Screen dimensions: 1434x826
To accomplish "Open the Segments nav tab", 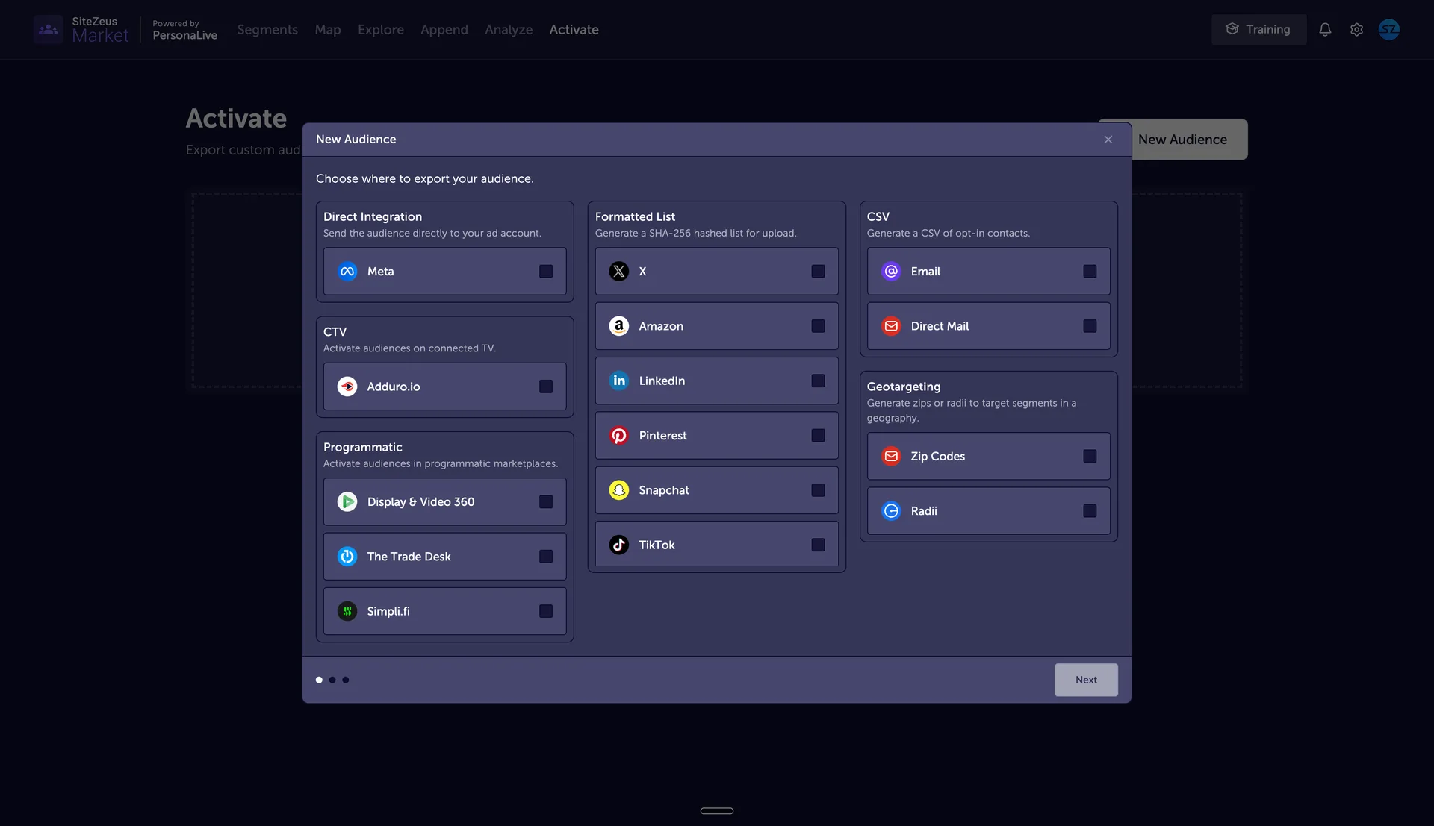I will (267, 30).
